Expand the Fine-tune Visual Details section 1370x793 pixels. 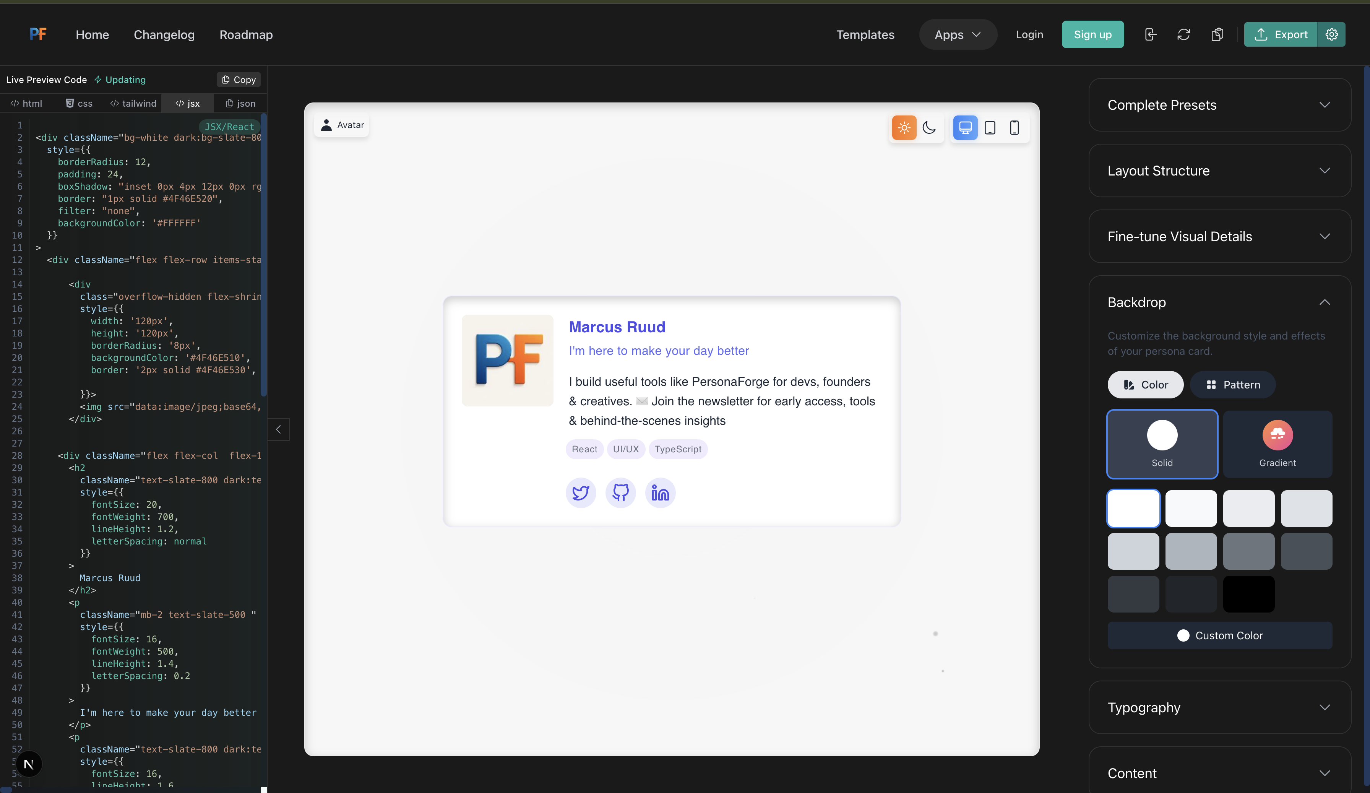(x=1219, y=237)
